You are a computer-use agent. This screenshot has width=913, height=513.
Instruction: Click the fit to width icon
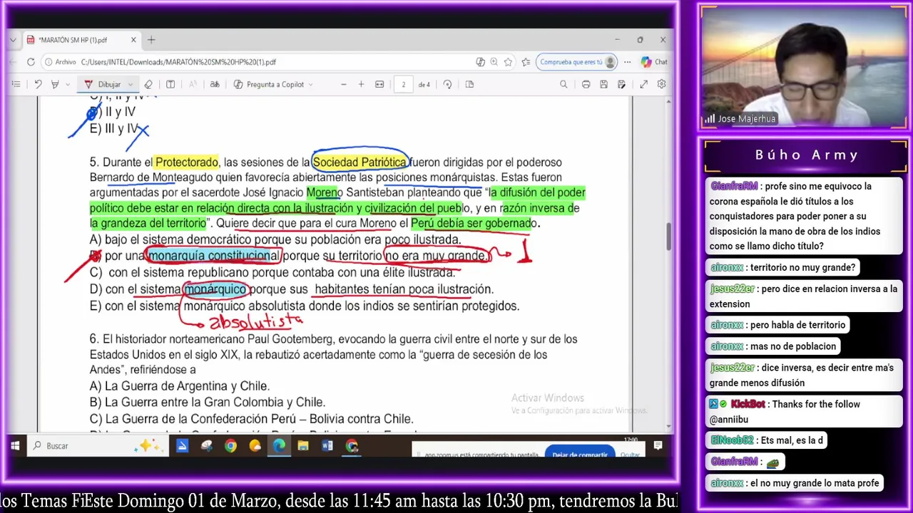click(379, 84)
